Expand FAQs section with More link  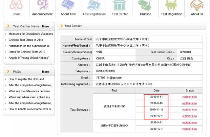click(45, 72)
